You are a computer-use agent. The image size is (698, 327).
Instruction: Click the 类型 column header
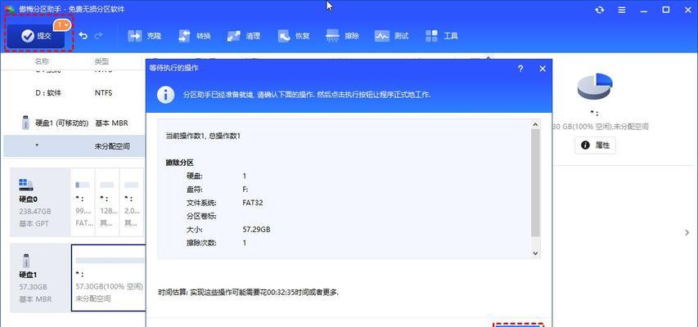click(x=102, y=61)
